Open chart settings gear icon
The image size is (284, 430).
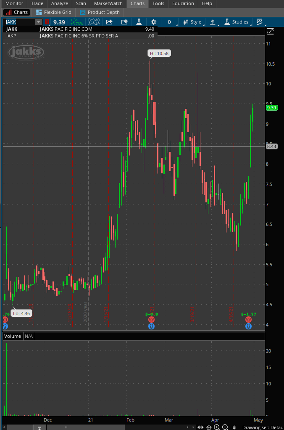[154, 22]
